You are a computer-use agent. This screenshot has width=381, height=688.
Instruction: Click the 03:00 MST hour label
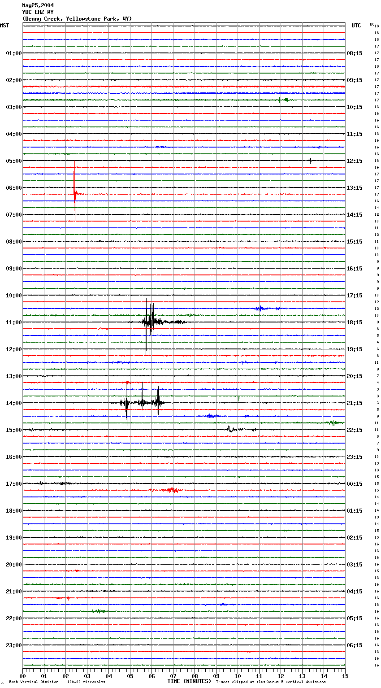click(x=13, y=107)
